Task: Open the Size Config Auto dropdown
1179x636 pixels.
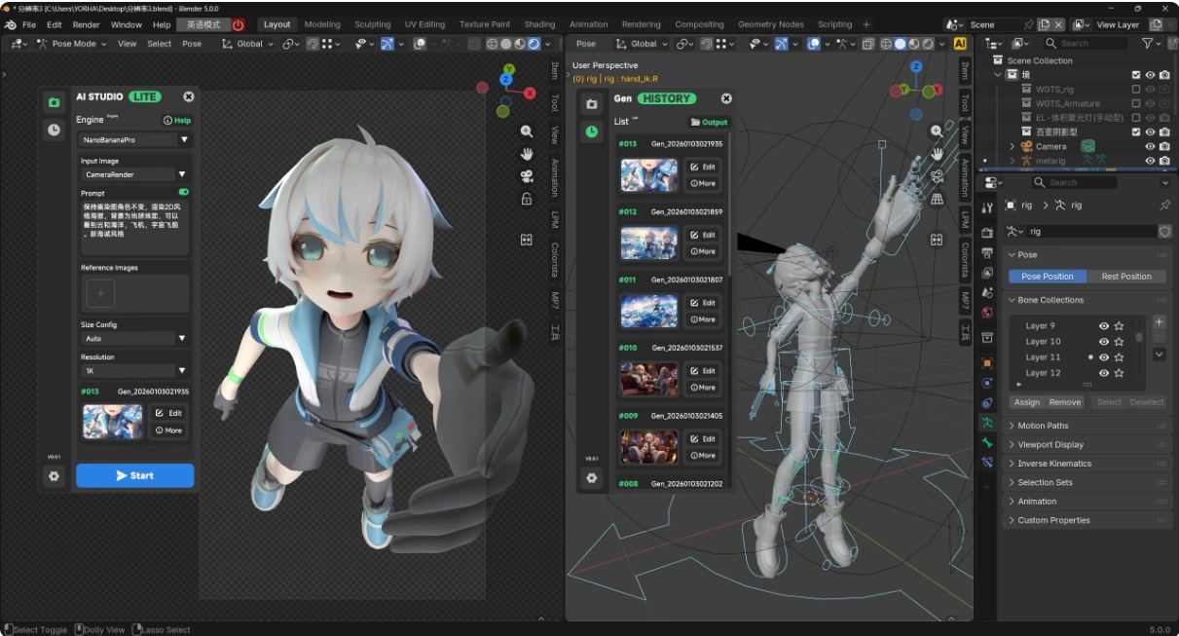Action: [135, 338]
